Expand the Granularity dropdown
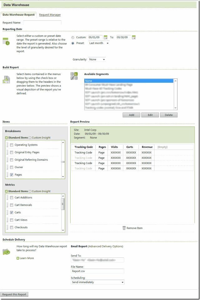200x300 pixels. 97,59
